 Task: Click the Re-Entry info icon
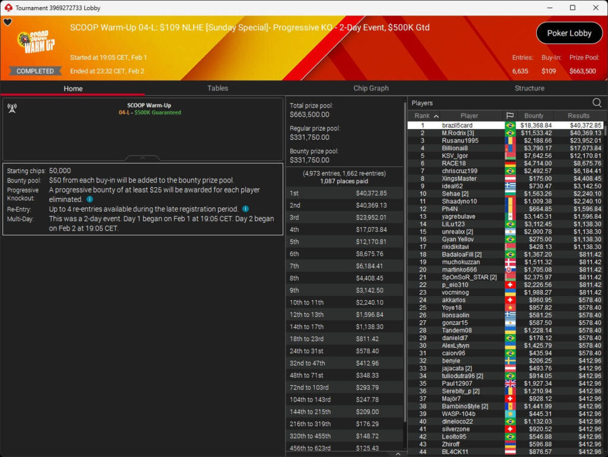click(x=245, y=209)
